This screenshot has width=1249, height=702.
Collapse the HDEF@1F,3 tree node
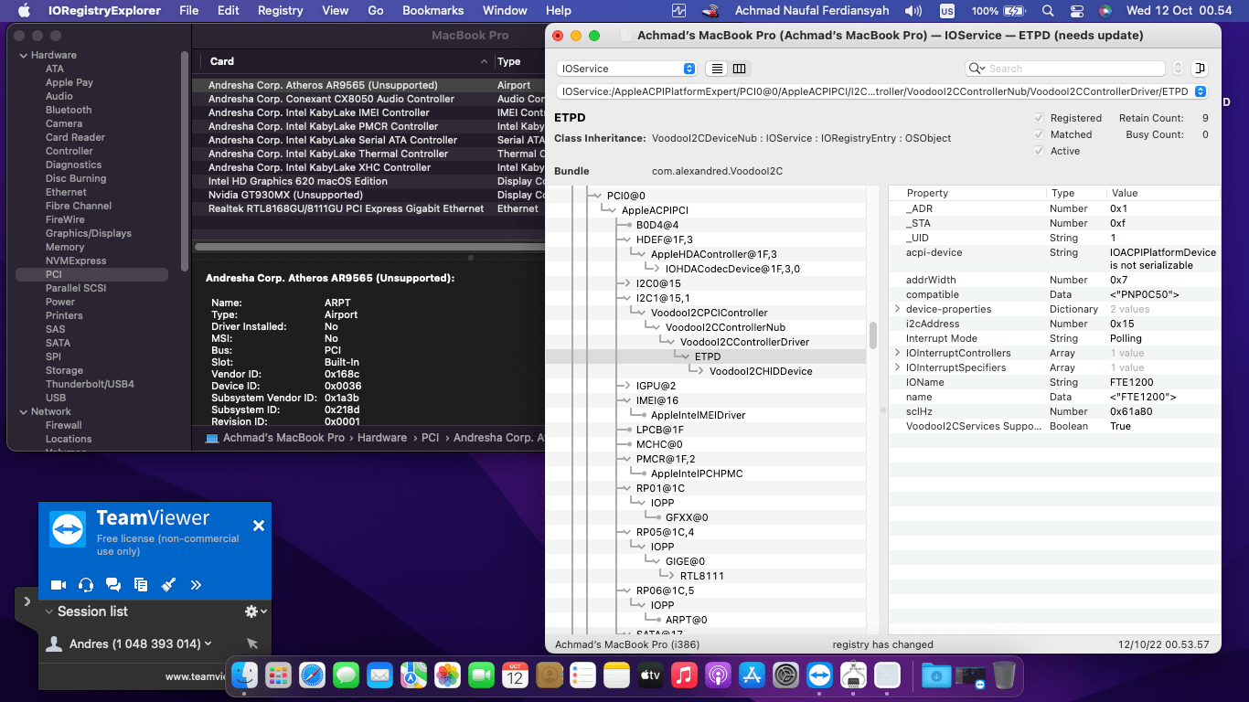pyautogui.click(x=627, y=239)
